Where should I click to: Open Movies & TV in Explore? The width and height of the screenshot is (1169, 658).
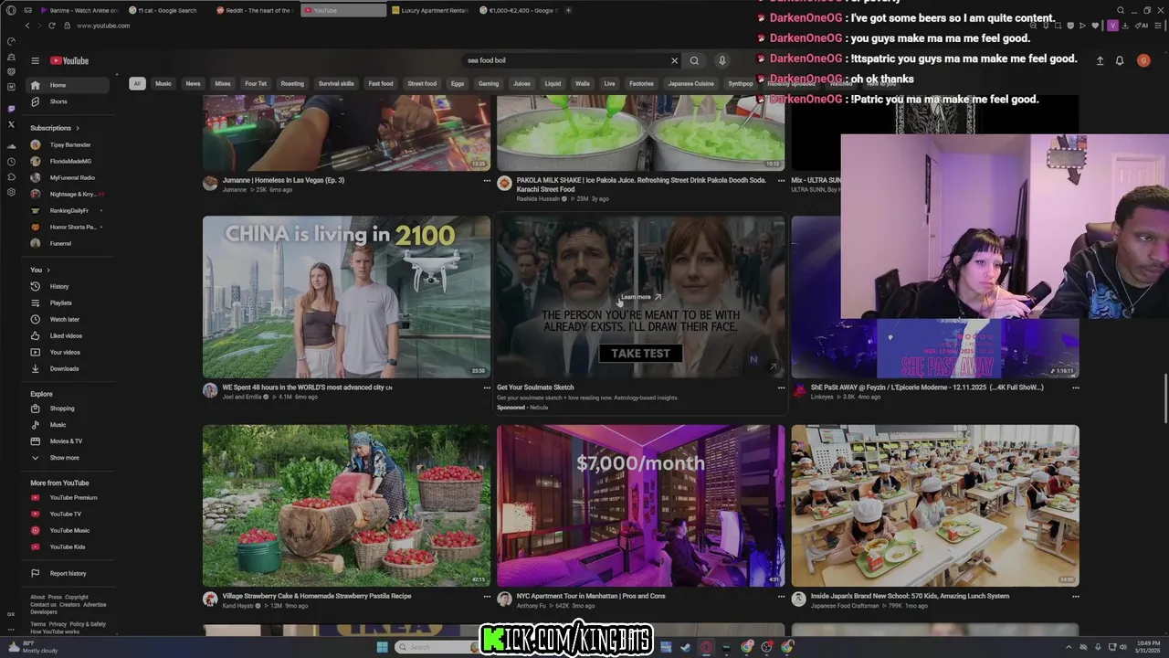coord(68,441)
